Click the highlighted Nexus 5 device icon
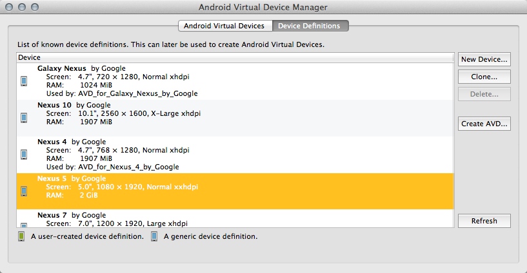Viewport: 527px width, 273px height. [x=24, y=191]
